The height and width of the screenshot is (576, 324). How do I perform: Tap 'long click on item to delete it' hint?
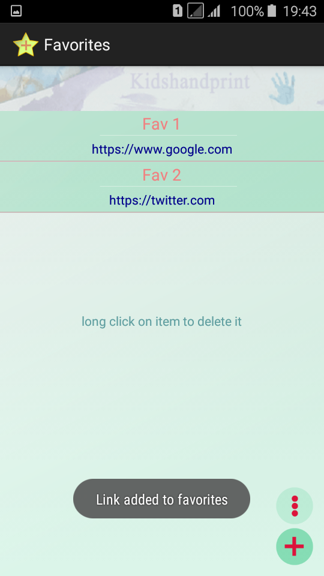pos(161,322)
